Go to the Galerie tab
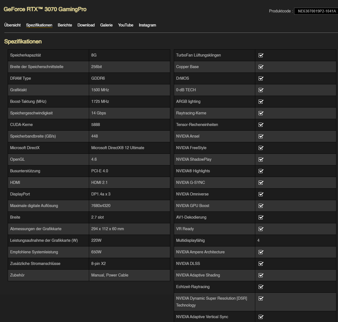This screenshot has width=338, height=322. 106,25
